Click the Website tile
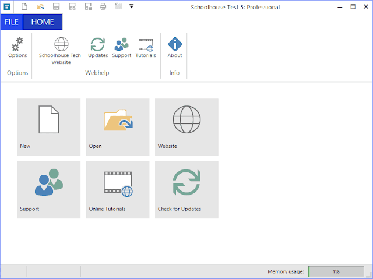This screenshot has height=279, width=373. (x=186, y=127)
